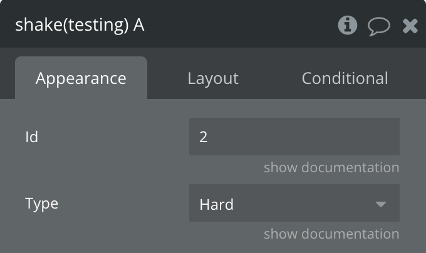The image size is (426, 253).
Task: Click the Type dropdown arrow
Action: [380, 204]
